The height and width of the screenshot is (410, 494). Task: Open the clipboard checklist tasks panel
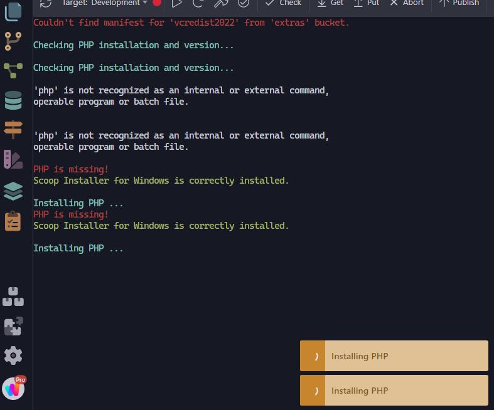tap(13, 221)
